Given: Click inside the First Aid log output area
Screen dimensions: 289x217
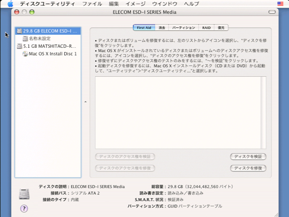Looking at the screenshot, I should pyautogui.click(x=178, y=112).
